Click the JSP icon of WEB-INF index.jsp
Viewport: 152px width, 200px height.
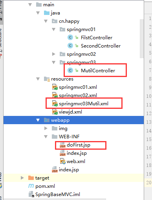click(x=62, y=153)
